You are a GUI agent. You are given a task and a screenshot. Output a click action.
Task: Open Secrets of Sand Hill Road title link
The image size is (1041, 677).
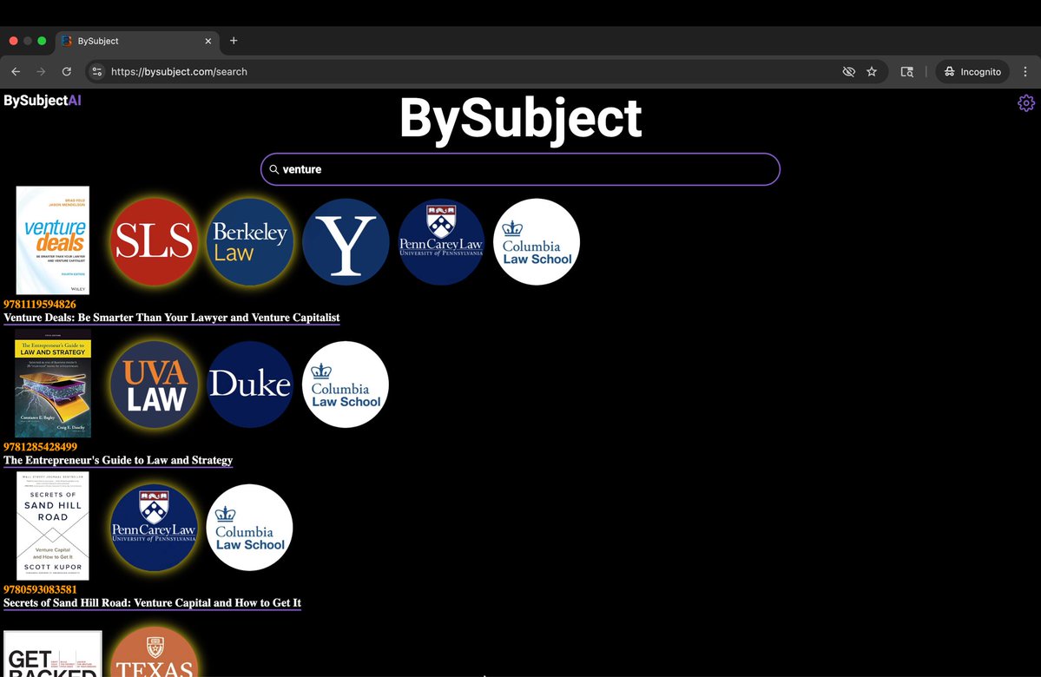[152, 602]
